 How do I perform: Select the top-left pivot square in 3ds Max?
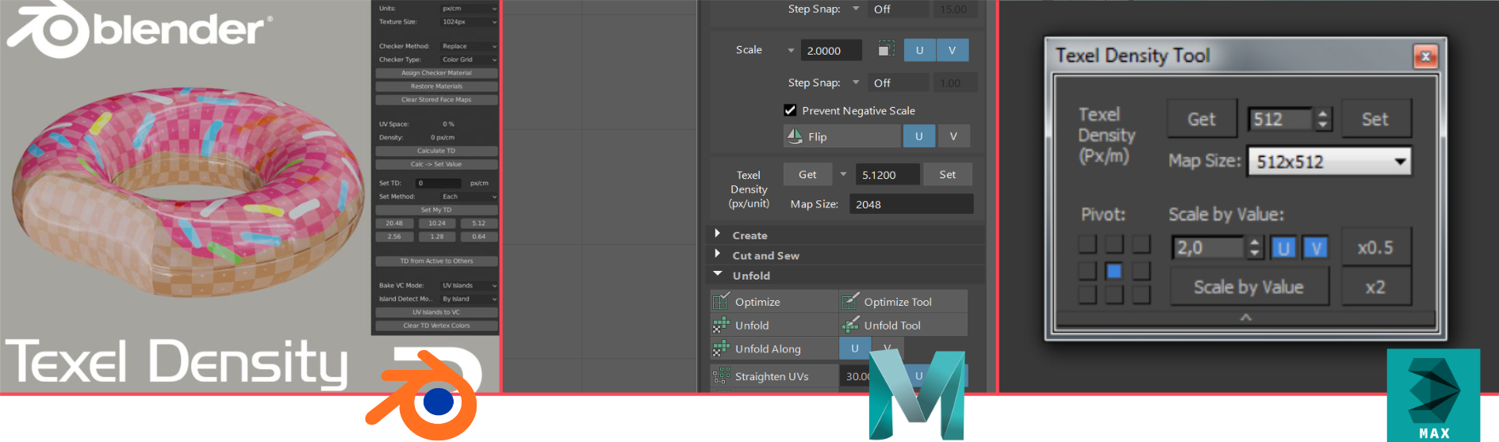click(1087, 244)
